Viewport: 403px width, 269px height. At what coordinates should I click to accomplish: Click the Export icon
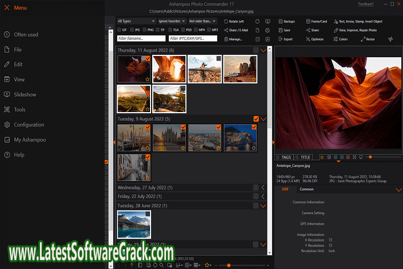point(285,39)
